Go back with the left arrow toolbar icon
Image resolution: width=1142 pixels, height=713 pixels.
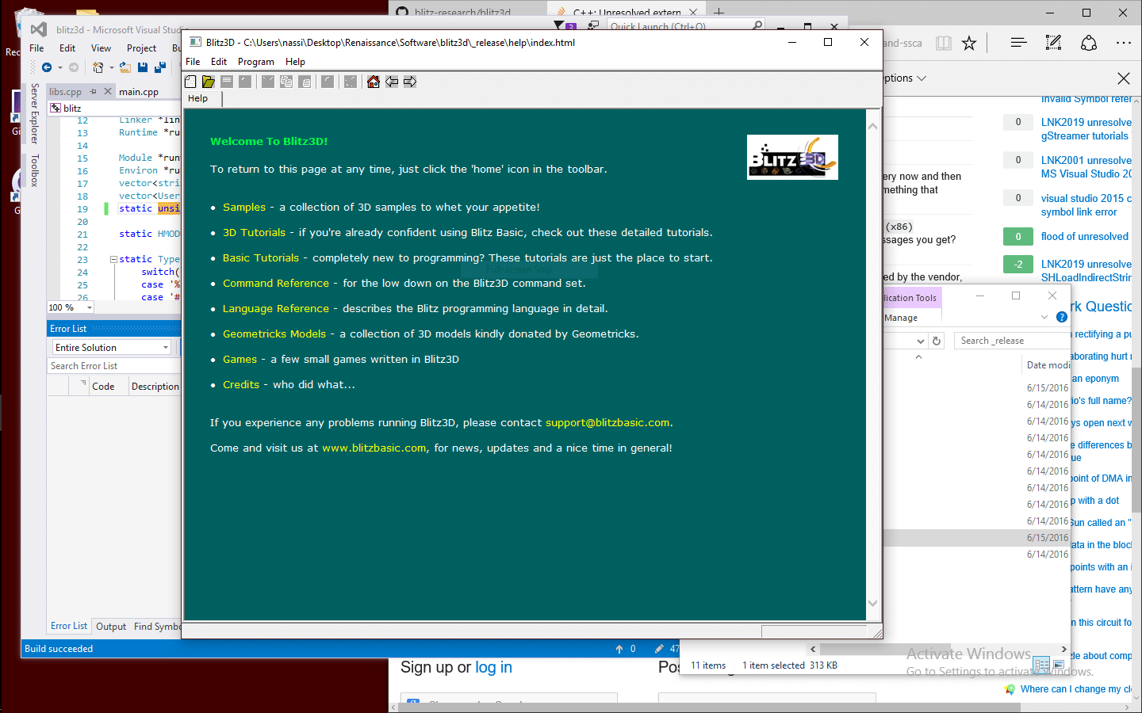392,82
